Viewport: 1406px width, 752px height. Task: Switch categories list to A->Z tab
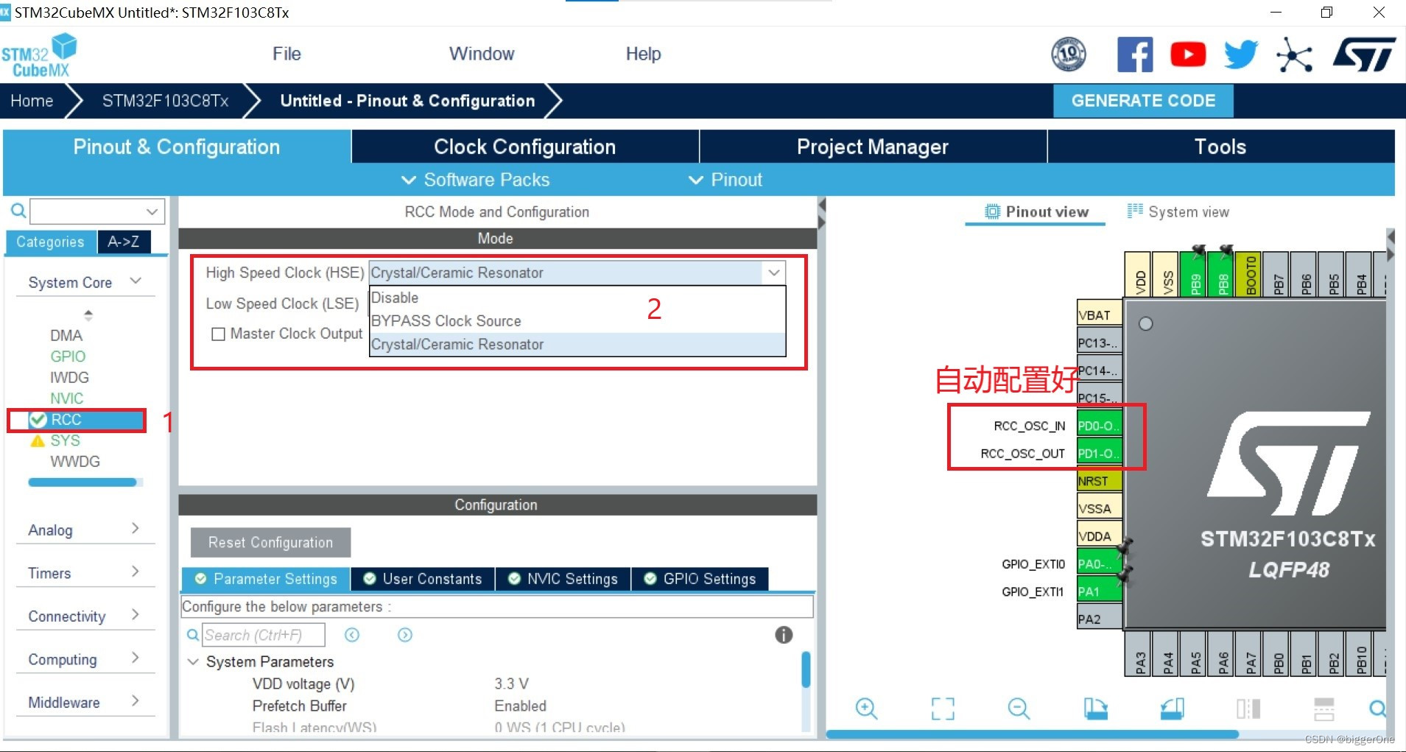(x=124, y=242)
